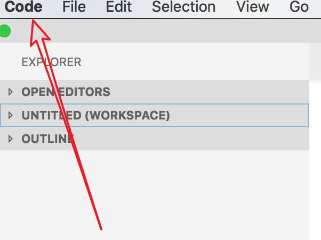Open the Selection menu
321x240 pixels.
[x=183, y=7]
